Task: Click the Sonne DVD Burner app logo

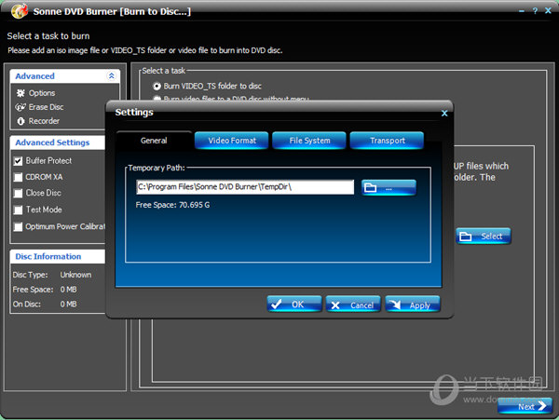Action: point(20,10)
